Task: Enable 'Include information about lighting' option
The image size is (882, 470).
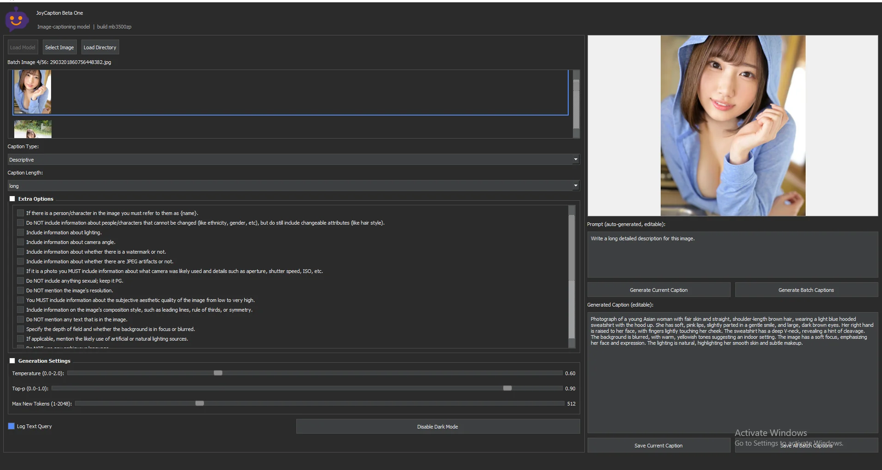Action: (20, 232)
